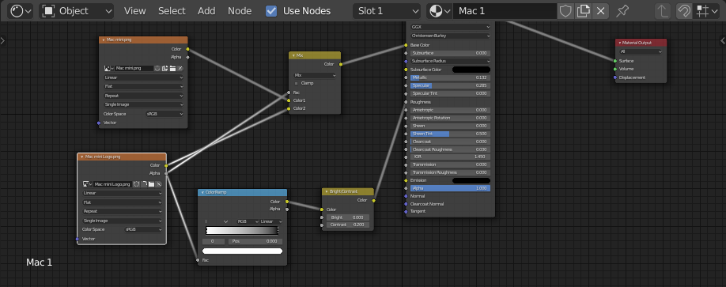This screenshot has width=726, height=287.
Task: Click the Subsurface Color black swatch
Action: tap(471, 70)
